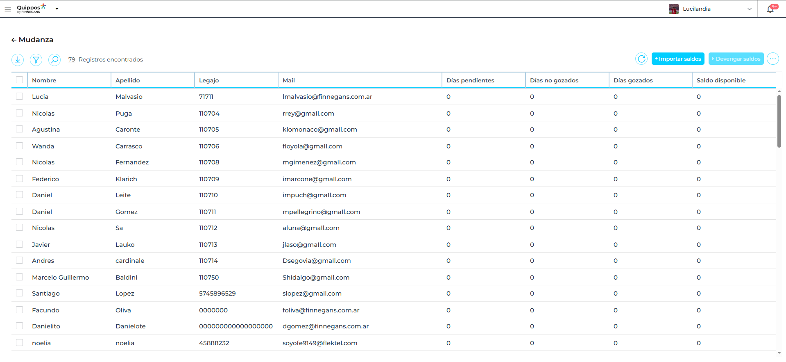The image size is (786, 362).
Task: Sort by the Nombre column header
Action: (44, 80)
